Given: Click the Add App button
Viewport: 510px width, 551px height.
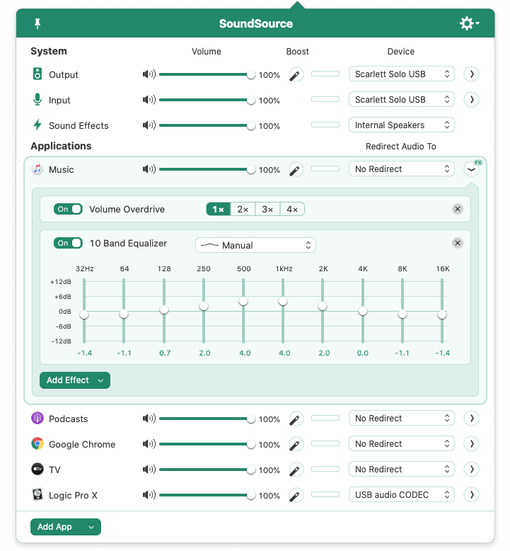Looking at the screenshot, I should point(65,527).
